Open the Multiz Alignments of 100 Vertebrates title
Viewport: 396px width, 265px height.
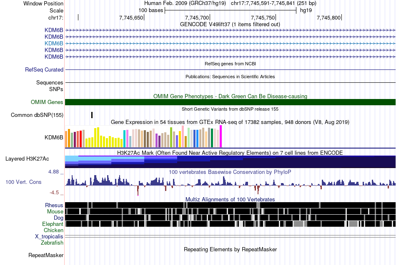pos(230,199)
